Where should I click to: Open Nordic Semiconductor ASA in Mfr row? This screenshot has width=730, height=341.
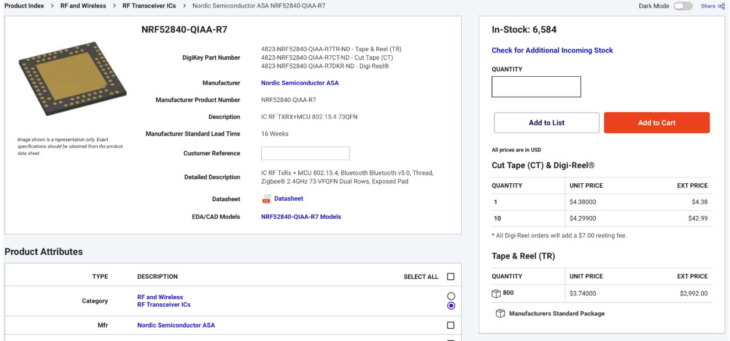(x=176, y=325)
